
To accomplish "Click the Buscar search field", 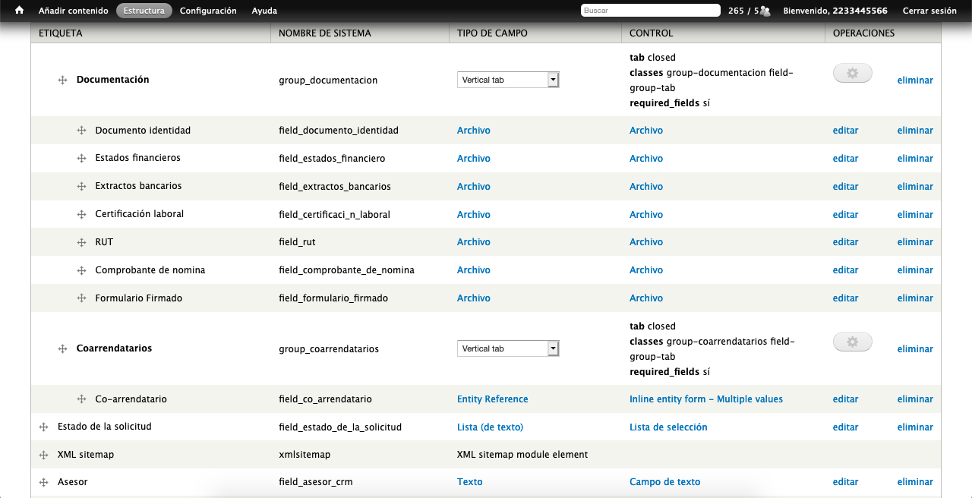I will (x=650, y=11).
